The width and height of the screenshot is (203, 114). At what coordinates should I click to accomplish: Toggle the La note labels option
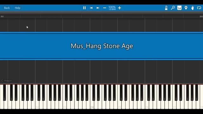point(179,8)
